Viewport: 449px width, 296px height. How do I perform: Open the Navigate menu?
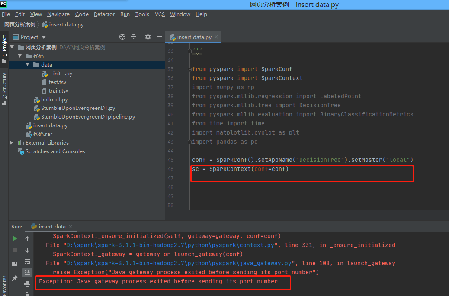point(58,14)
